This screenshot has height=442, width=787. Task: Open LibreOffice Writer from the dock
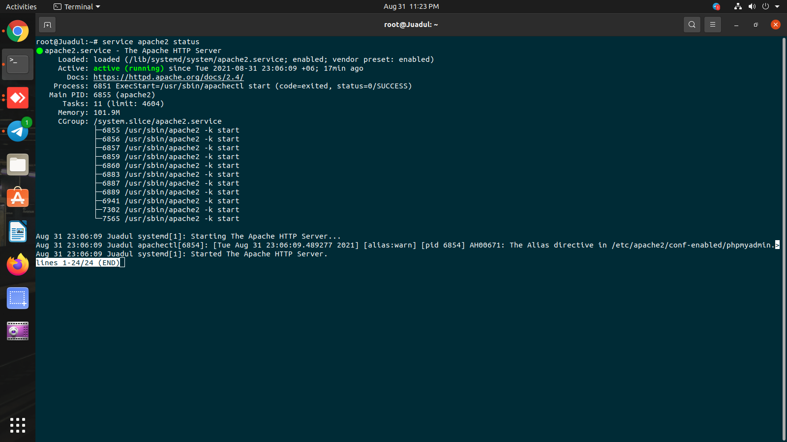click(x=18, y=231)
